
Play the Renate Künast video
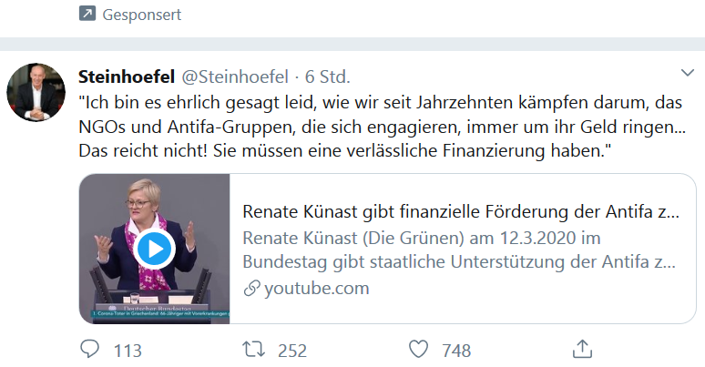pos(155,248)
